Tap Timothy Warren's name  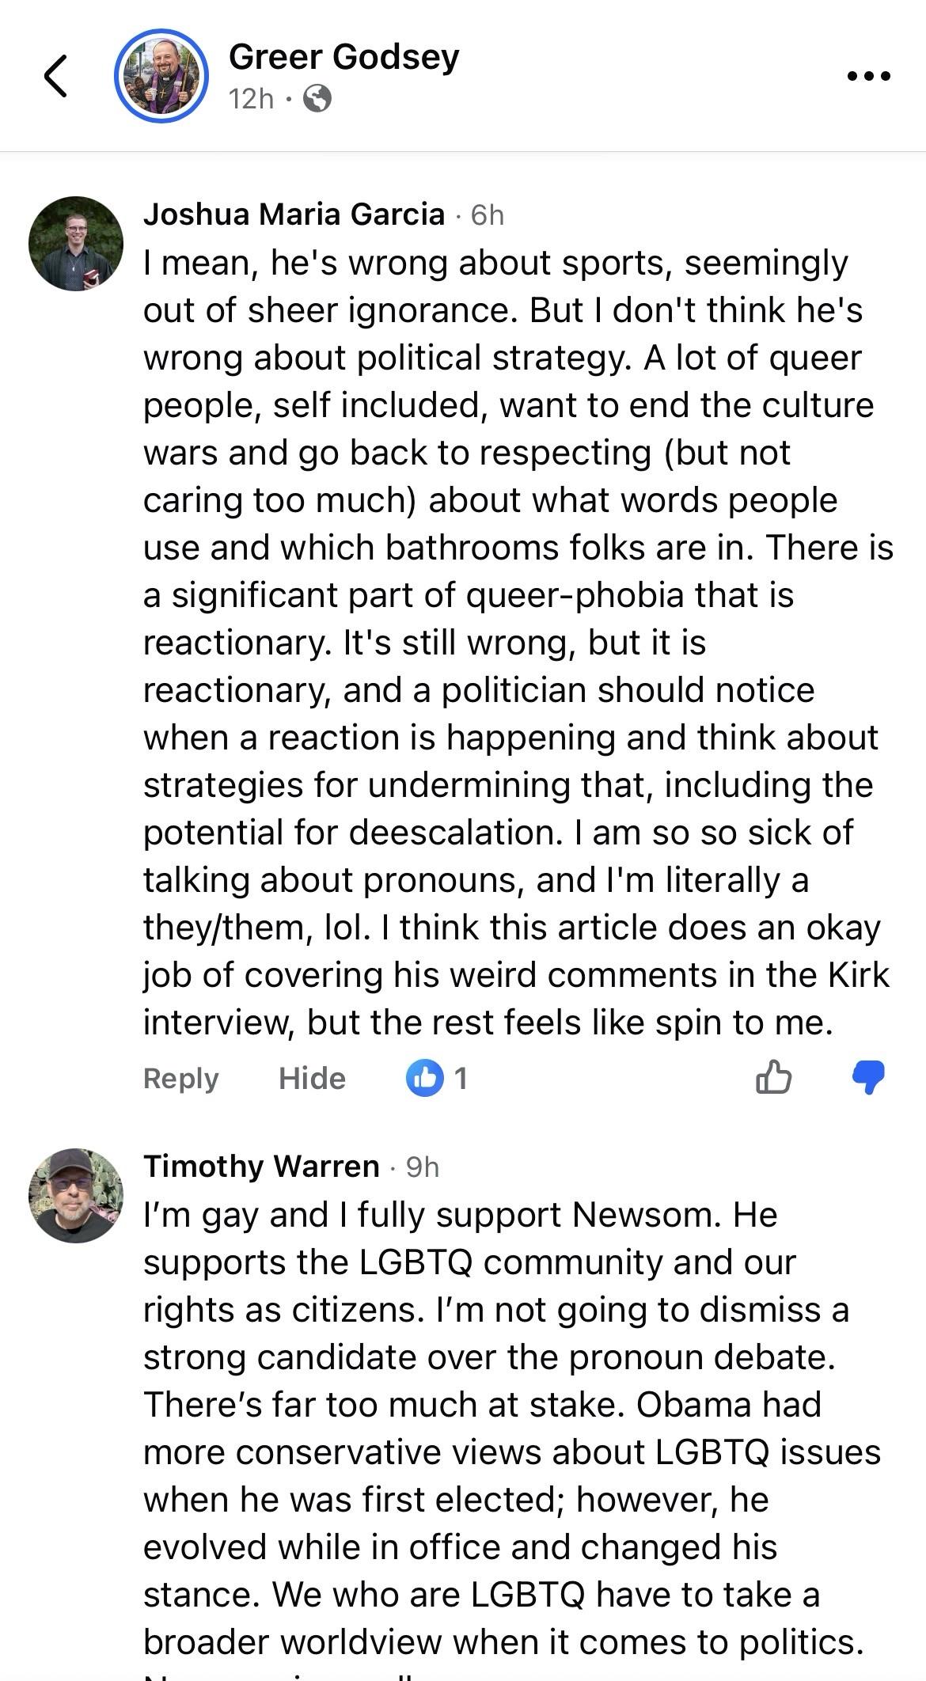coord(261,1167)
